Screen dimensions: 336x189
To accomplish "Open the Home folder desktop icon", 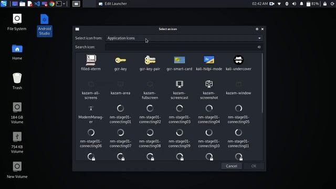I will (17, 52).
